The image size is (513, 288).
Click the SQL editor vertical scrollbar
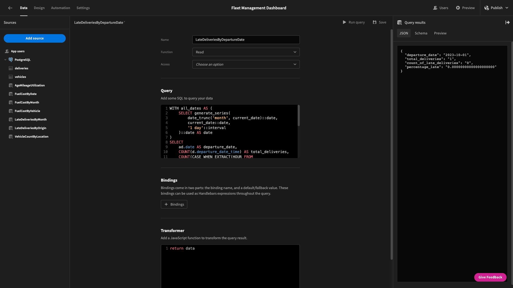(299, 115)
